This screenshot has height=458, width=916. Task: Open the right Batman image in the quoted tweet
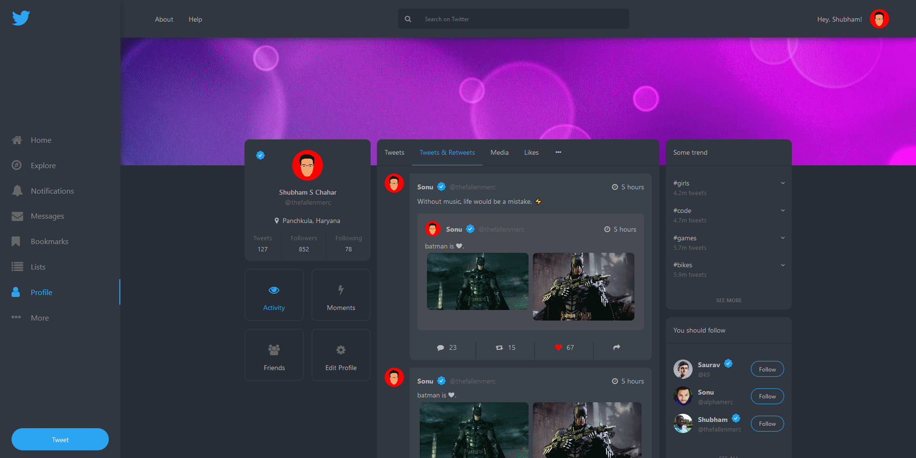point(583,286)
